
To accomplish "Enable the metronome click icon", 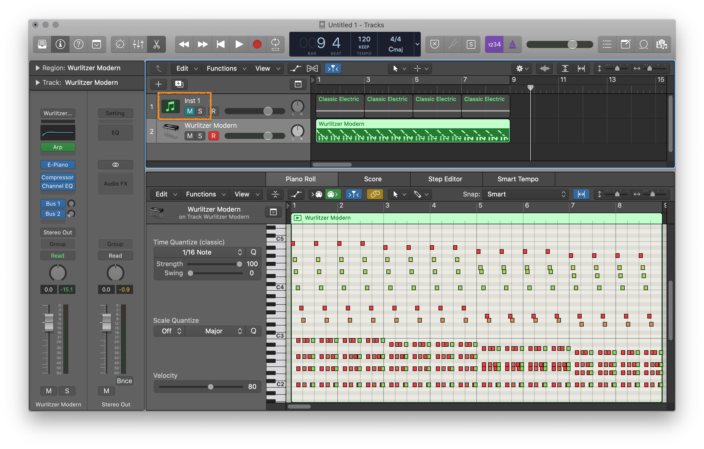I will (512, 44).
